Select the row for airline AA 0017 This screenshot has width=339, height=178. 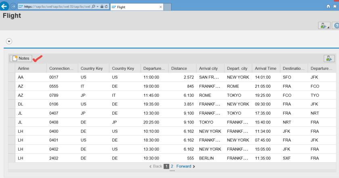click(12, 77)
